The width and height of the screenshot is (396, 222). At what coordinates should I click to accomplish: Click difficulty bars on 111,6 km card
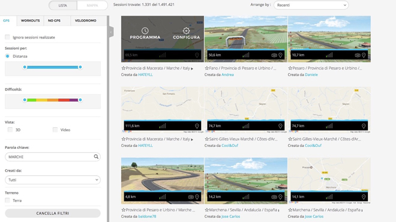click(163, 126)
